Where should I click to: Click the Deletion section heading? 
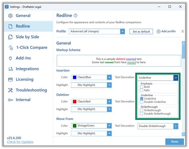[x=63, y=95]
